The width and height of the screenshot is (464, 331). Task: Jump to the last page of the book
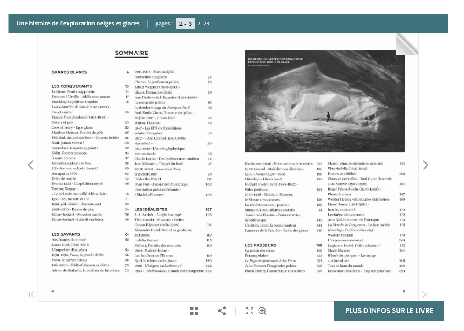(x=424, y=295)
